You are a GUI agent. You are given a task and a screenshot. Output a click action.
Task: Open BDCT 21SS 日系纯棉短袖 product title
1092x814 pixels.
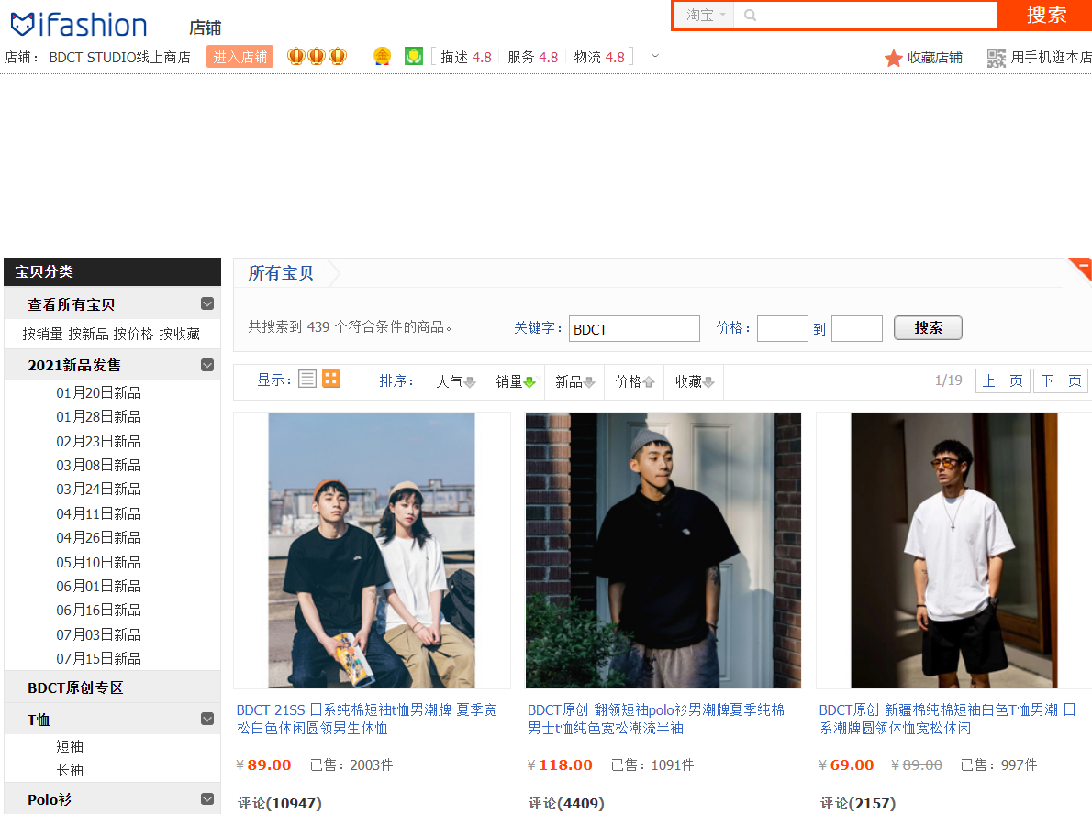[367, 719]
